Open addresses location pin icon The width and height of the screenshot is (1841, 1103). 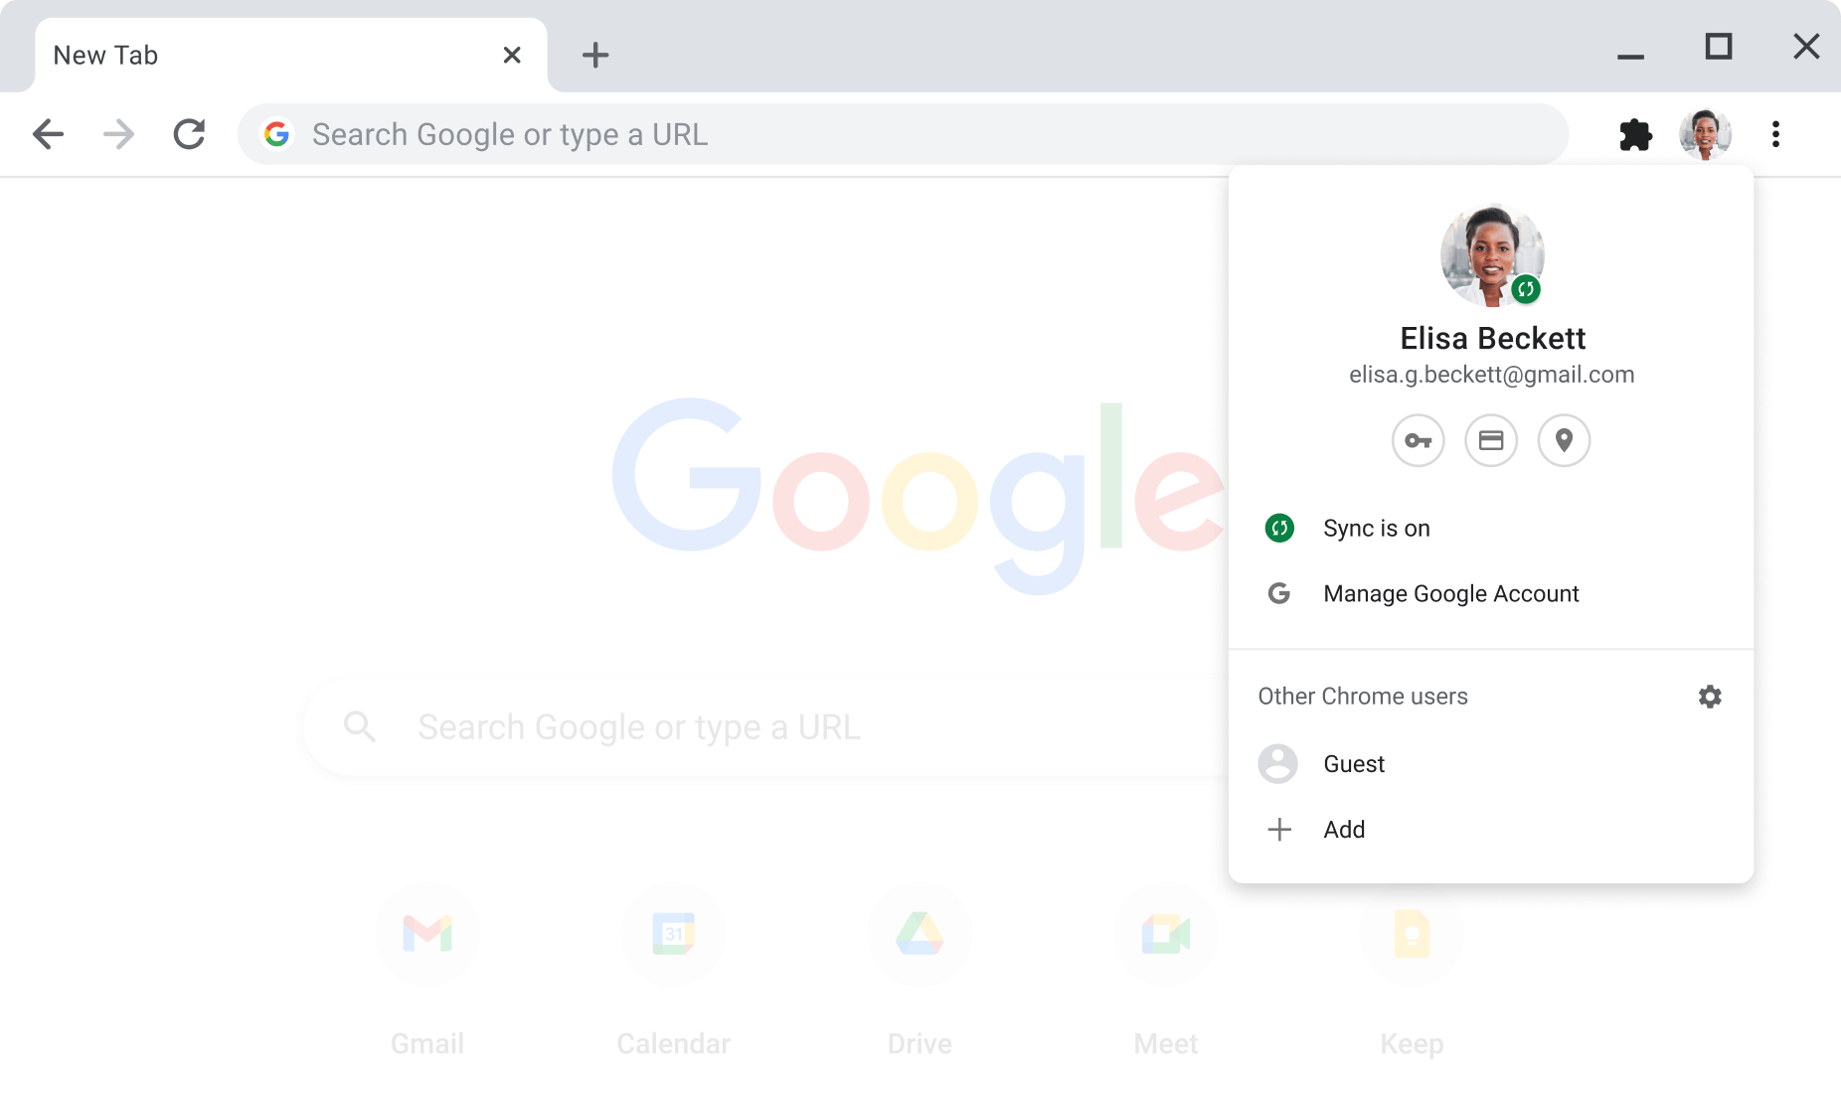coord(1564,440)
